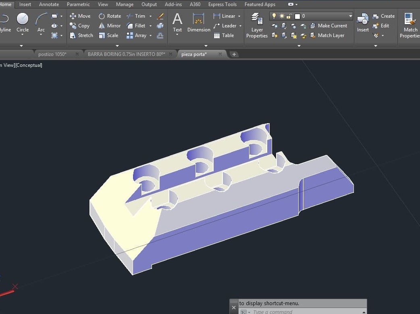Click the white layer color swatch
420x314 pixels.
pos(297,16)
